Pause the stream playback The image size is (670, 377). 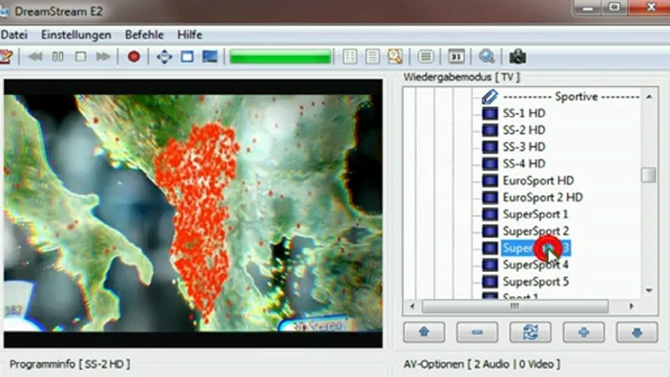58,57
